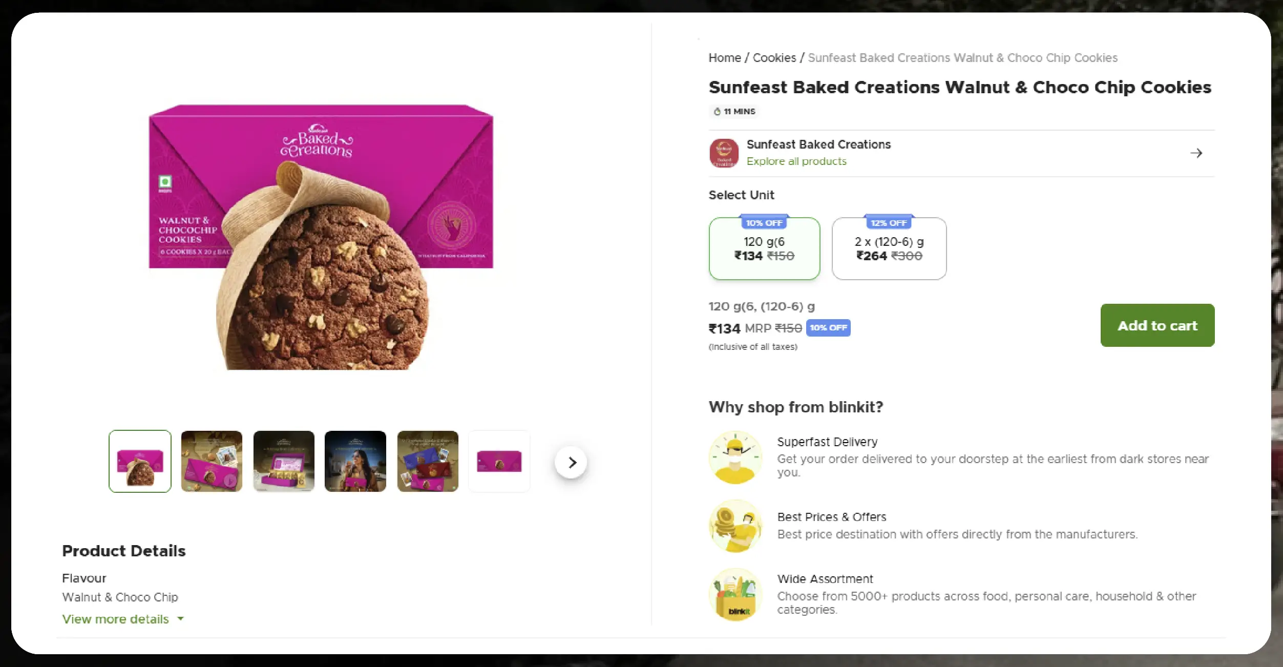
Task: Select the 2 x (120-6) g unit option
Action: [x=889, y=249]
